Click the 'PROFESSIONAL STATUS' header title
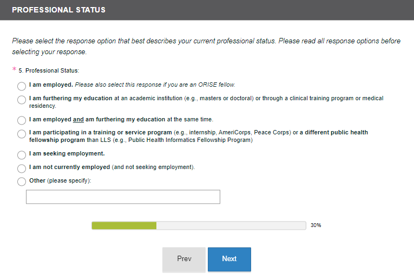 coord(58,10)
